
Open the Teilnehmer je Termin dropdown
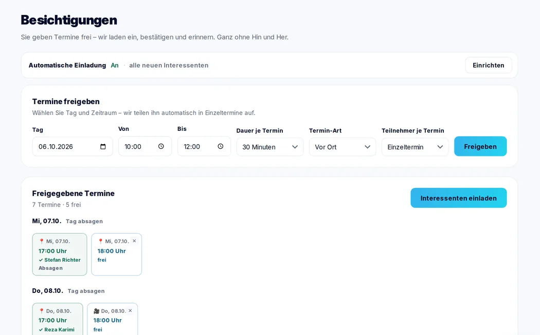coord(415,147)
